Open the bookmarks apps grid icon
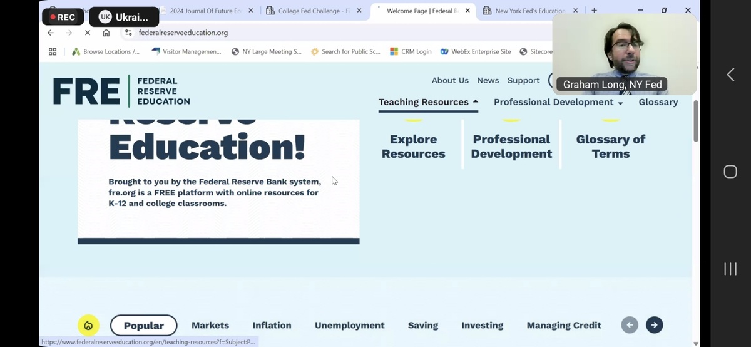751x347 pixels. click(53, 52)
